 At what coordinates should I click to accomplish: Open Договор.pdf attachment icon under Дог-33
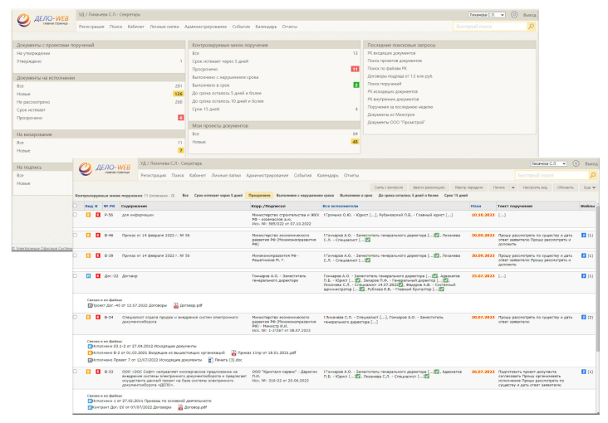(176, 304)
